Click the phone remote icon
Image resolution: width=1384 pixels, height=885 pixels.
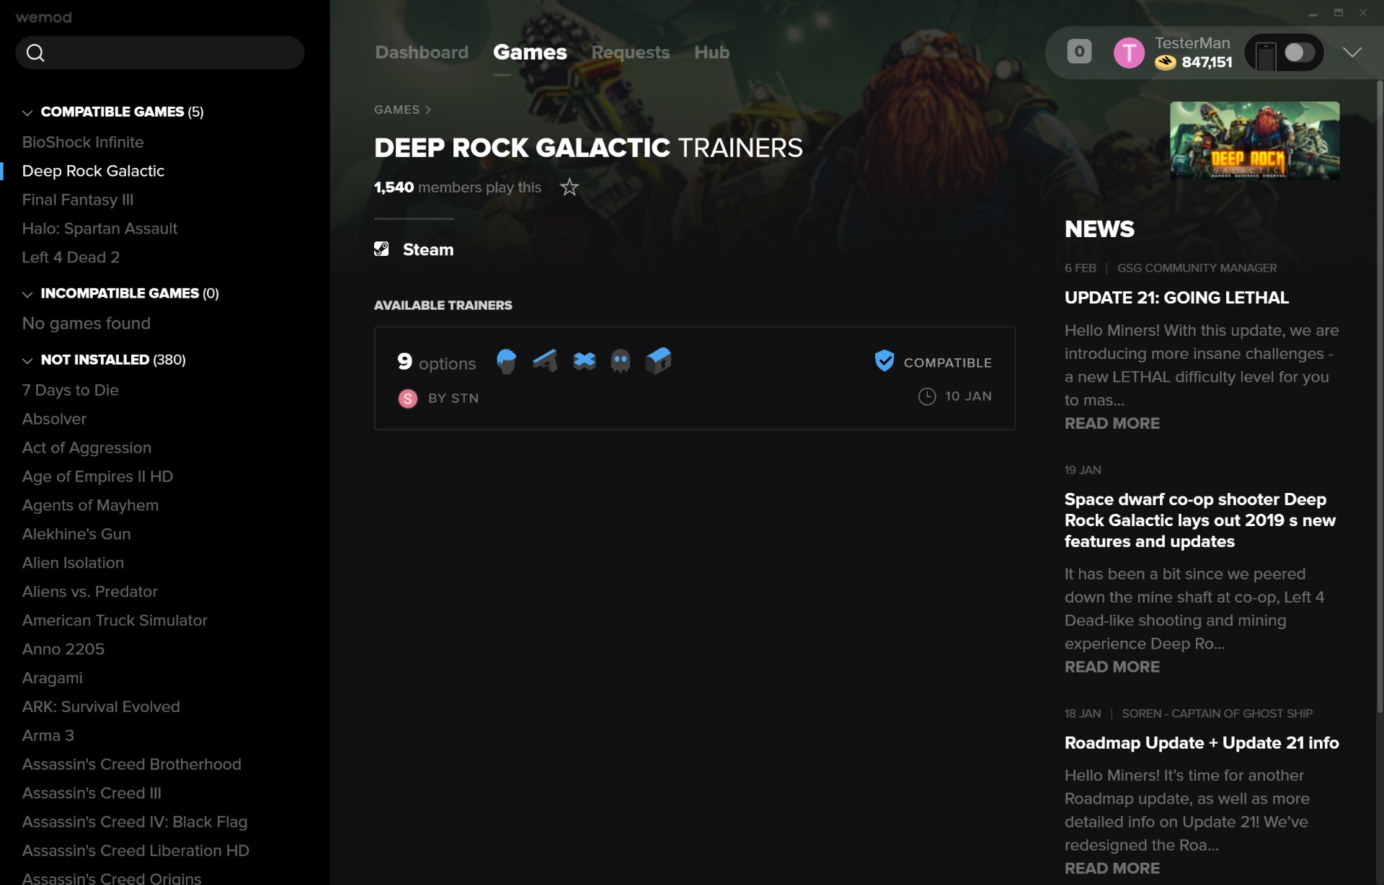pyautogui.click(x=1266, y=55)
